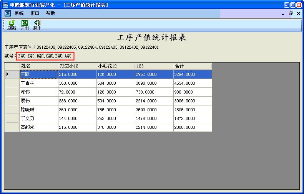
Task: Click the 导出 export icon
Action: [x=24, y=25]
